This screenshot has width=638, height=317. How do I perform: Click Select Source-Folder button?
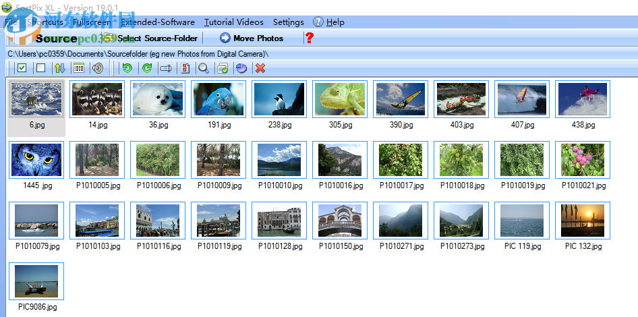coord(150,38)
